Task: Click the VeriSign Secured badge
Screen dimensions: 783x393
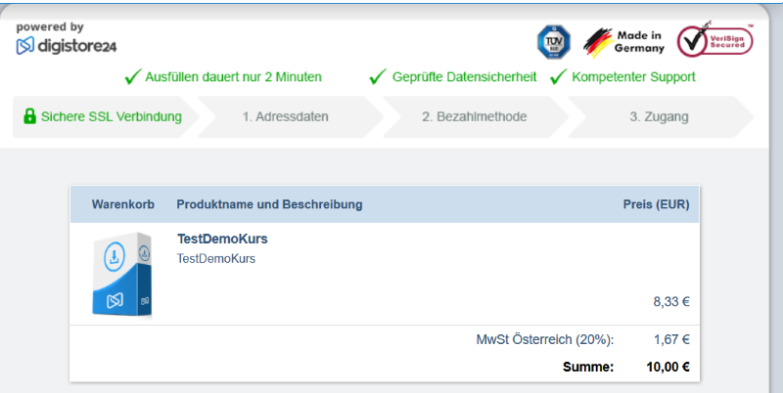Action: (x=715, y=41)
